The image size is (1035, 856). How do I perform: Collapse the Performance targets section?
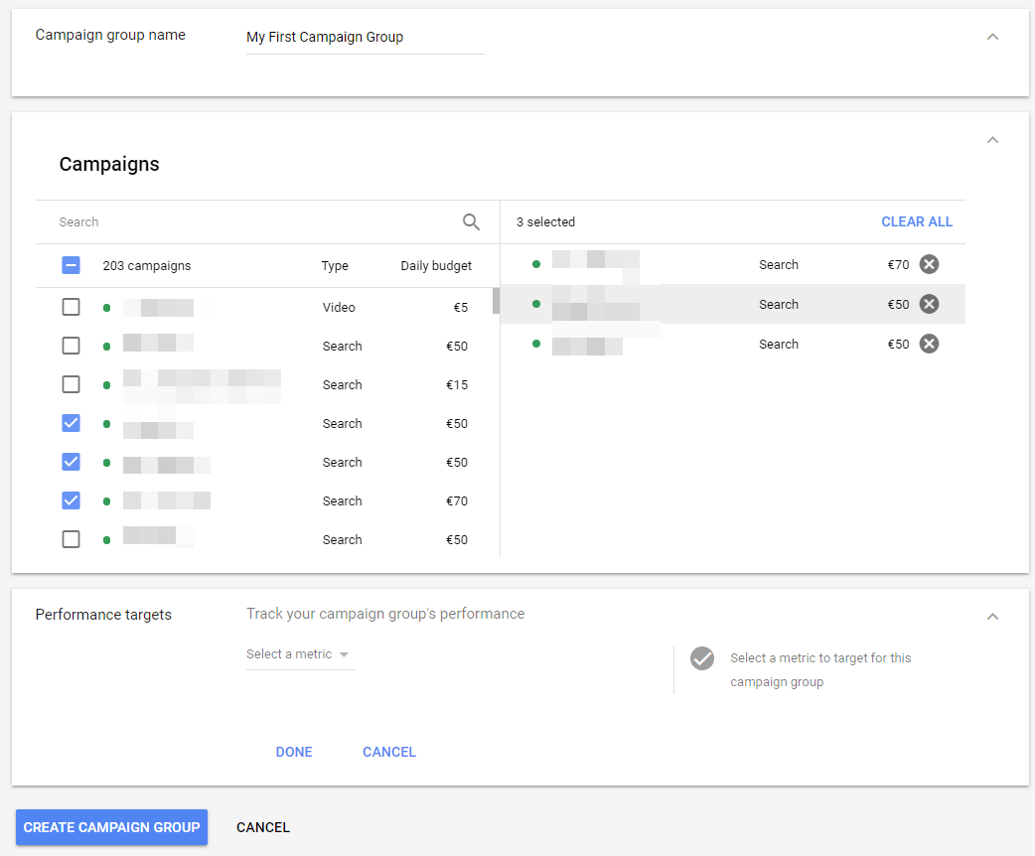tap(992, 616)
